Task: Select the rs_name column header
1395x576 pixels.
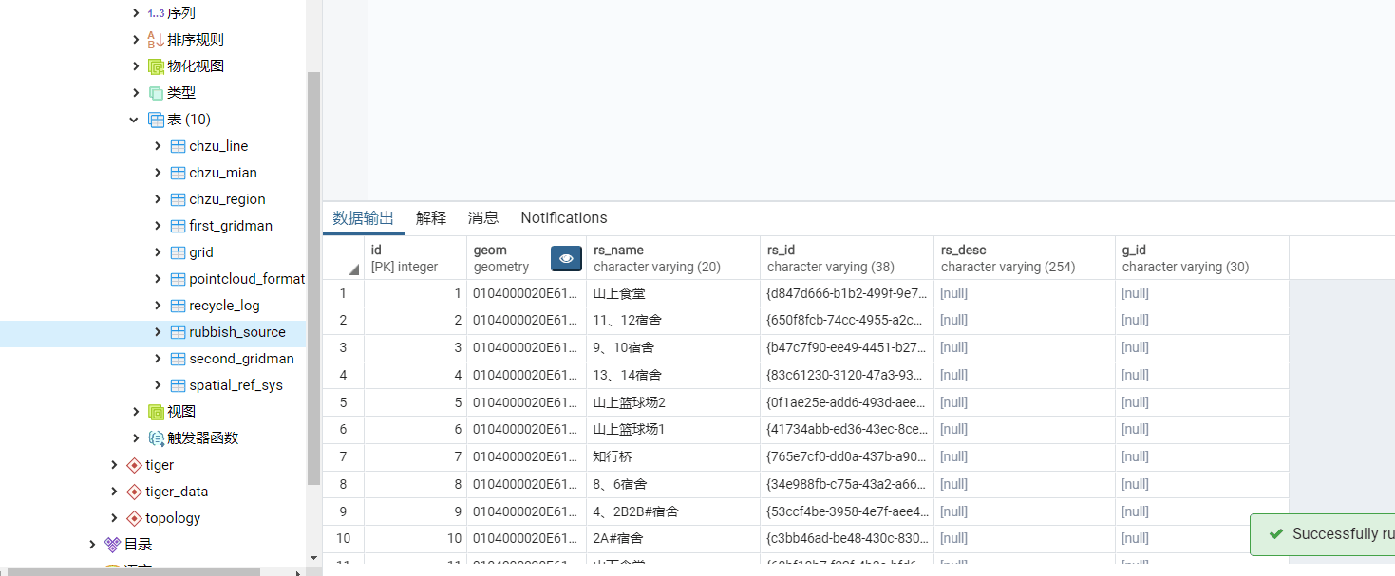Action: tap(673, 258)
